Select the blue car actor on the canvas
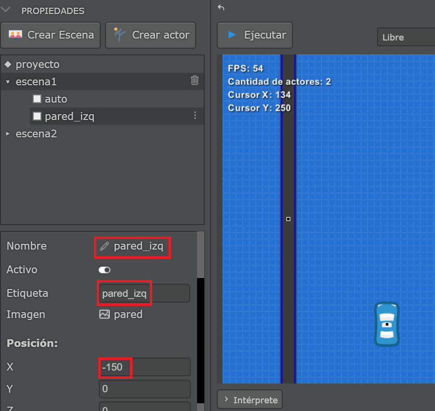 click(x=387, y=324)
